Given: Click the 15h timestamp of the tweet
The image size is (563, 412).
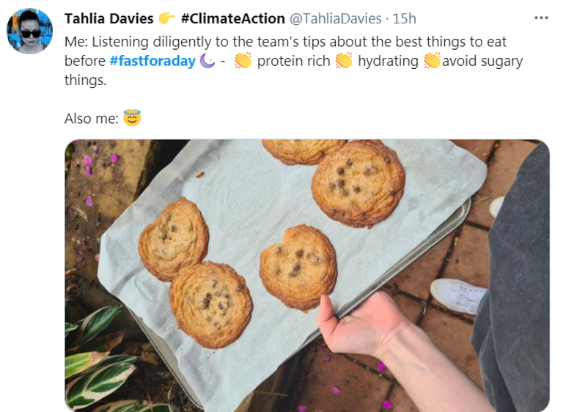Looking at the screenshot, I should [x=404, y=18].
